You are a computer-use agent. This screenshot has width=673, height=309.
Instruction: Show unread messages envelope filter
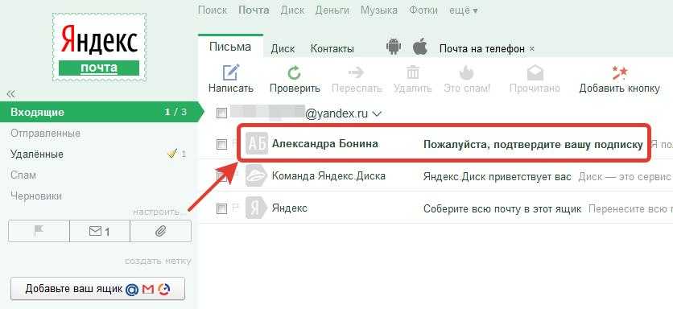[100, 231]
